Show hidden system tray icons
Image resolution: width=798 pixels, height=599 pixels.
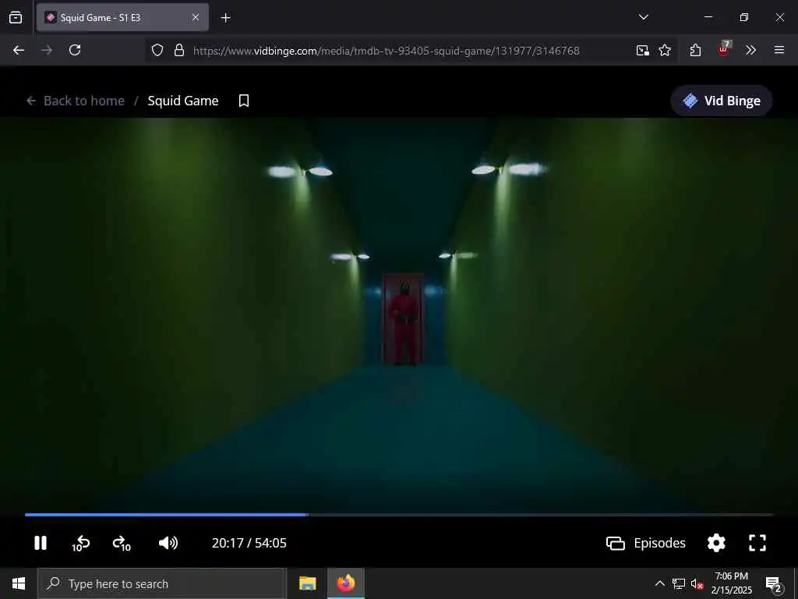(x=659, y=583)
